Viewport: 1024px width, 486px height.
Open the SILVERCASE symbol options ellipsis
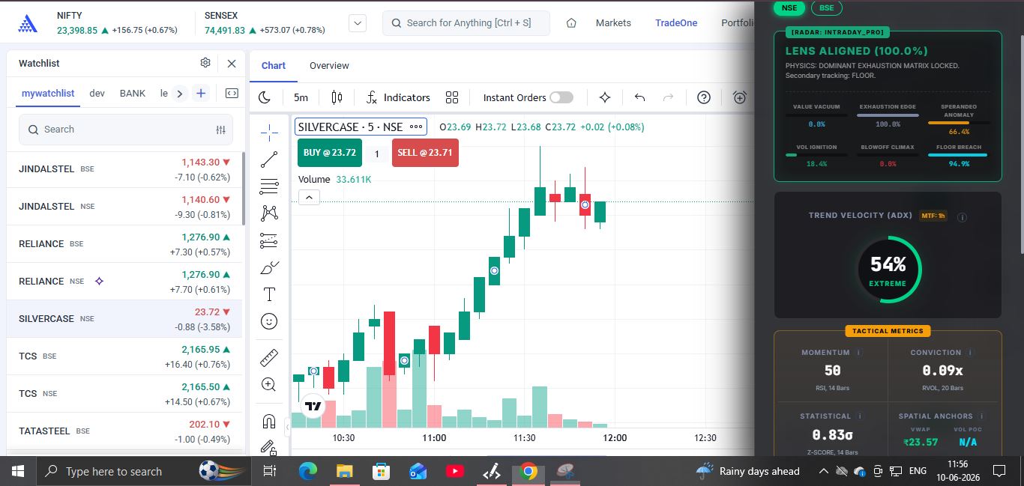click(417, 127)
